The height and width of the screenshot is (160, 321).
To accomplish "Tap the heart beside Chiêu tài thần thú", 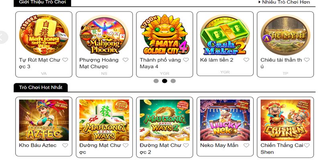I will point(307,60).
